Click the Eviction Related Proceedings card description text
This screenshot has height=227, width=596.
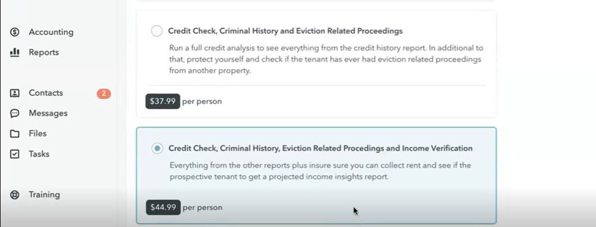tap(326, 60)
